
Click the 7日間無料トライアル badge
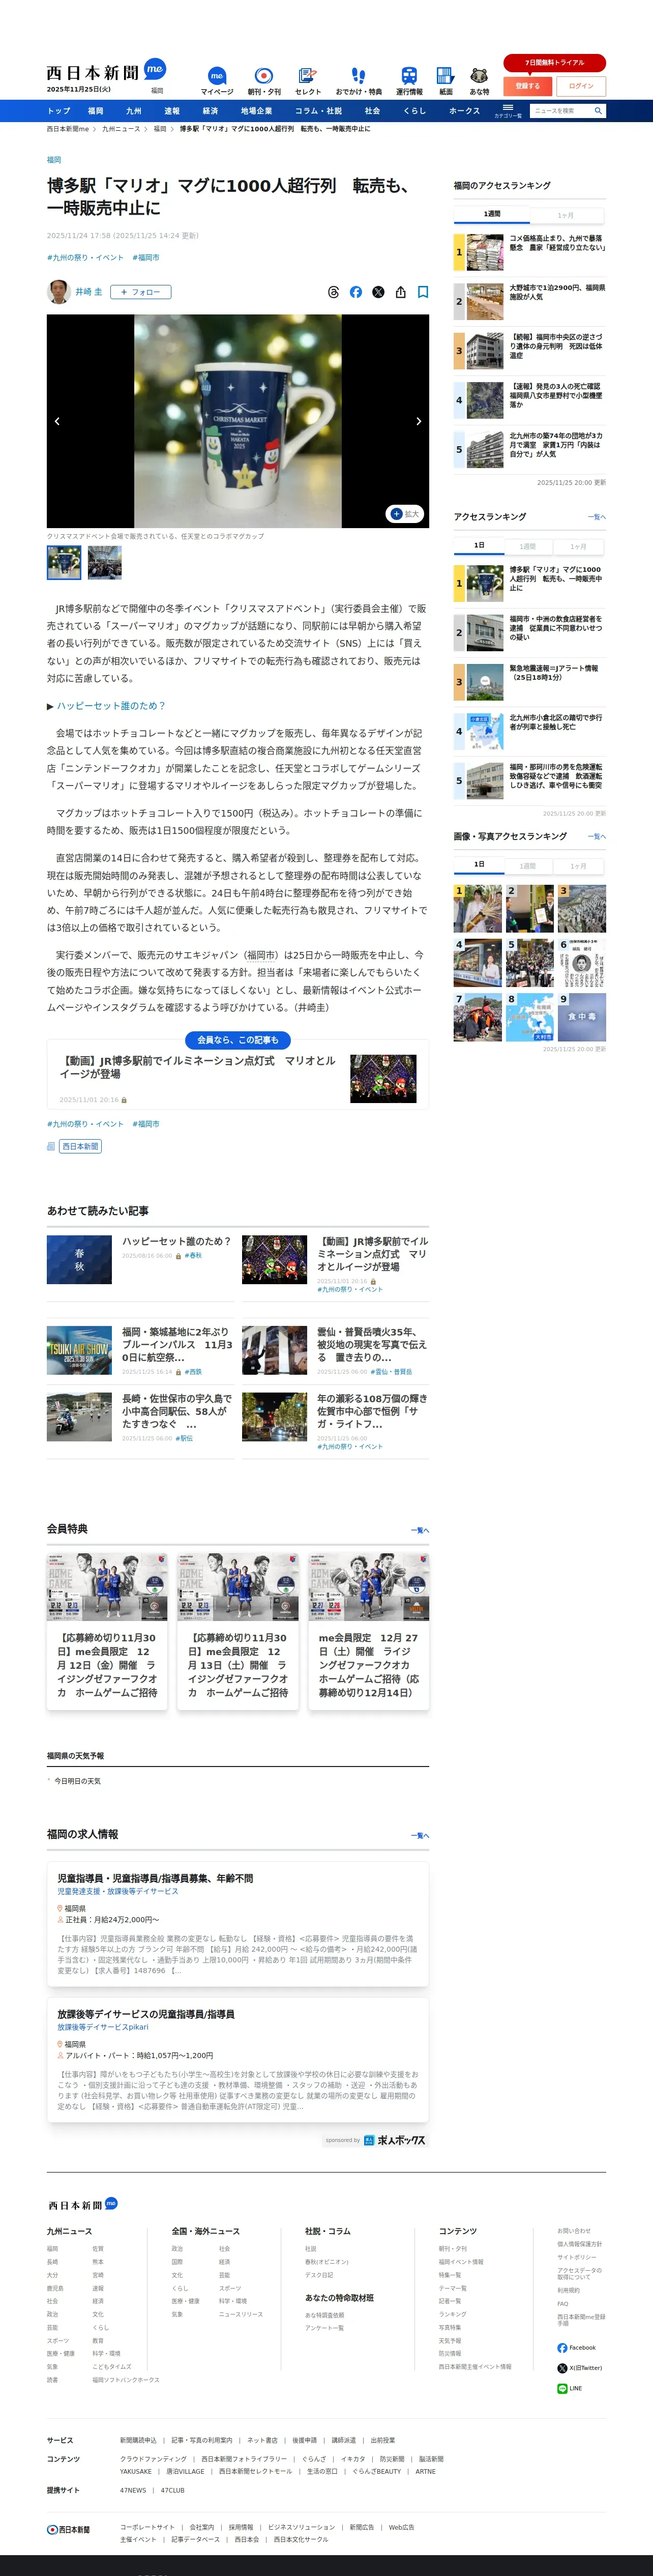tap(554, 62)
